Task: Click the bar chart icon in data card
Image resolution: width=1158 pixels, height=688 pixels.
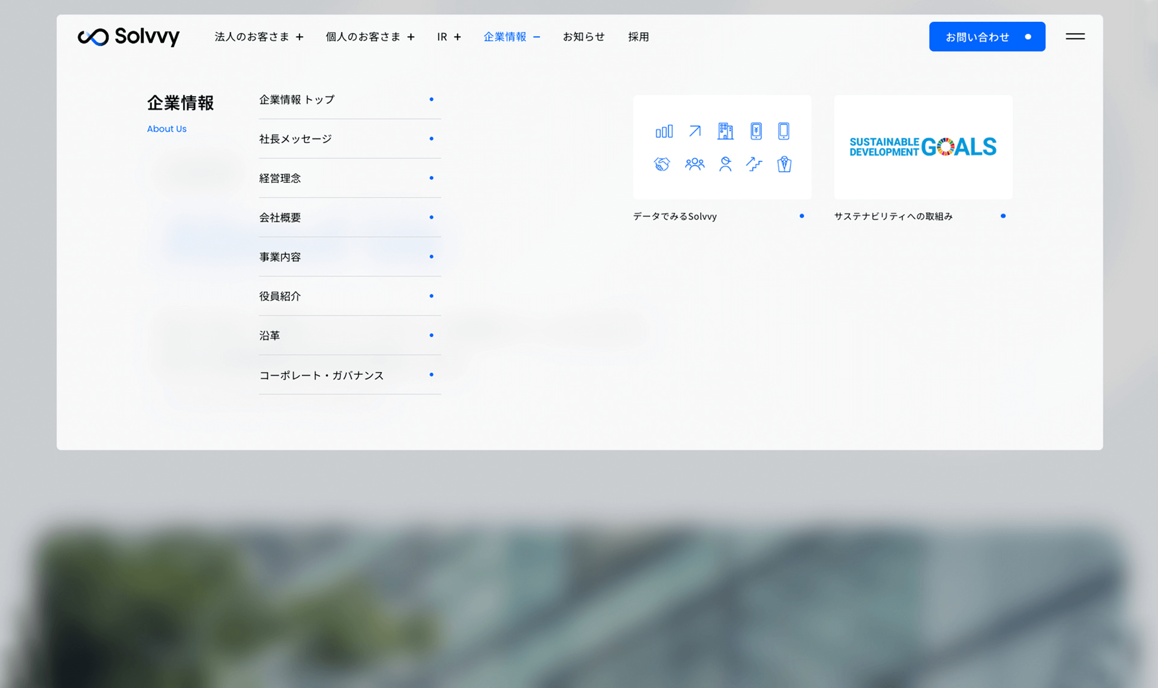Action: coord(664,131)
